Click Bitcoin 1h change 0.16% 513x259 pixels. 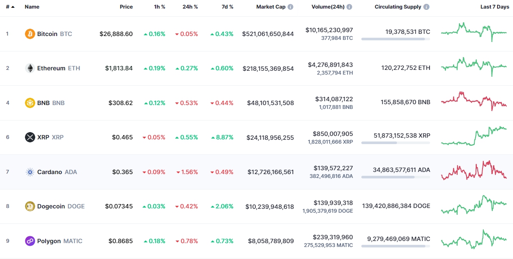tap(154, 34)
